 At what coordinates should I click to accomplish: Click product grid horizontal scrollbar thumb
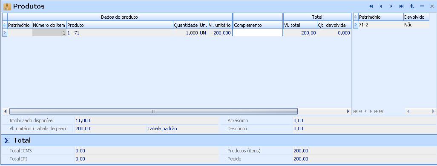pos(153,112)
